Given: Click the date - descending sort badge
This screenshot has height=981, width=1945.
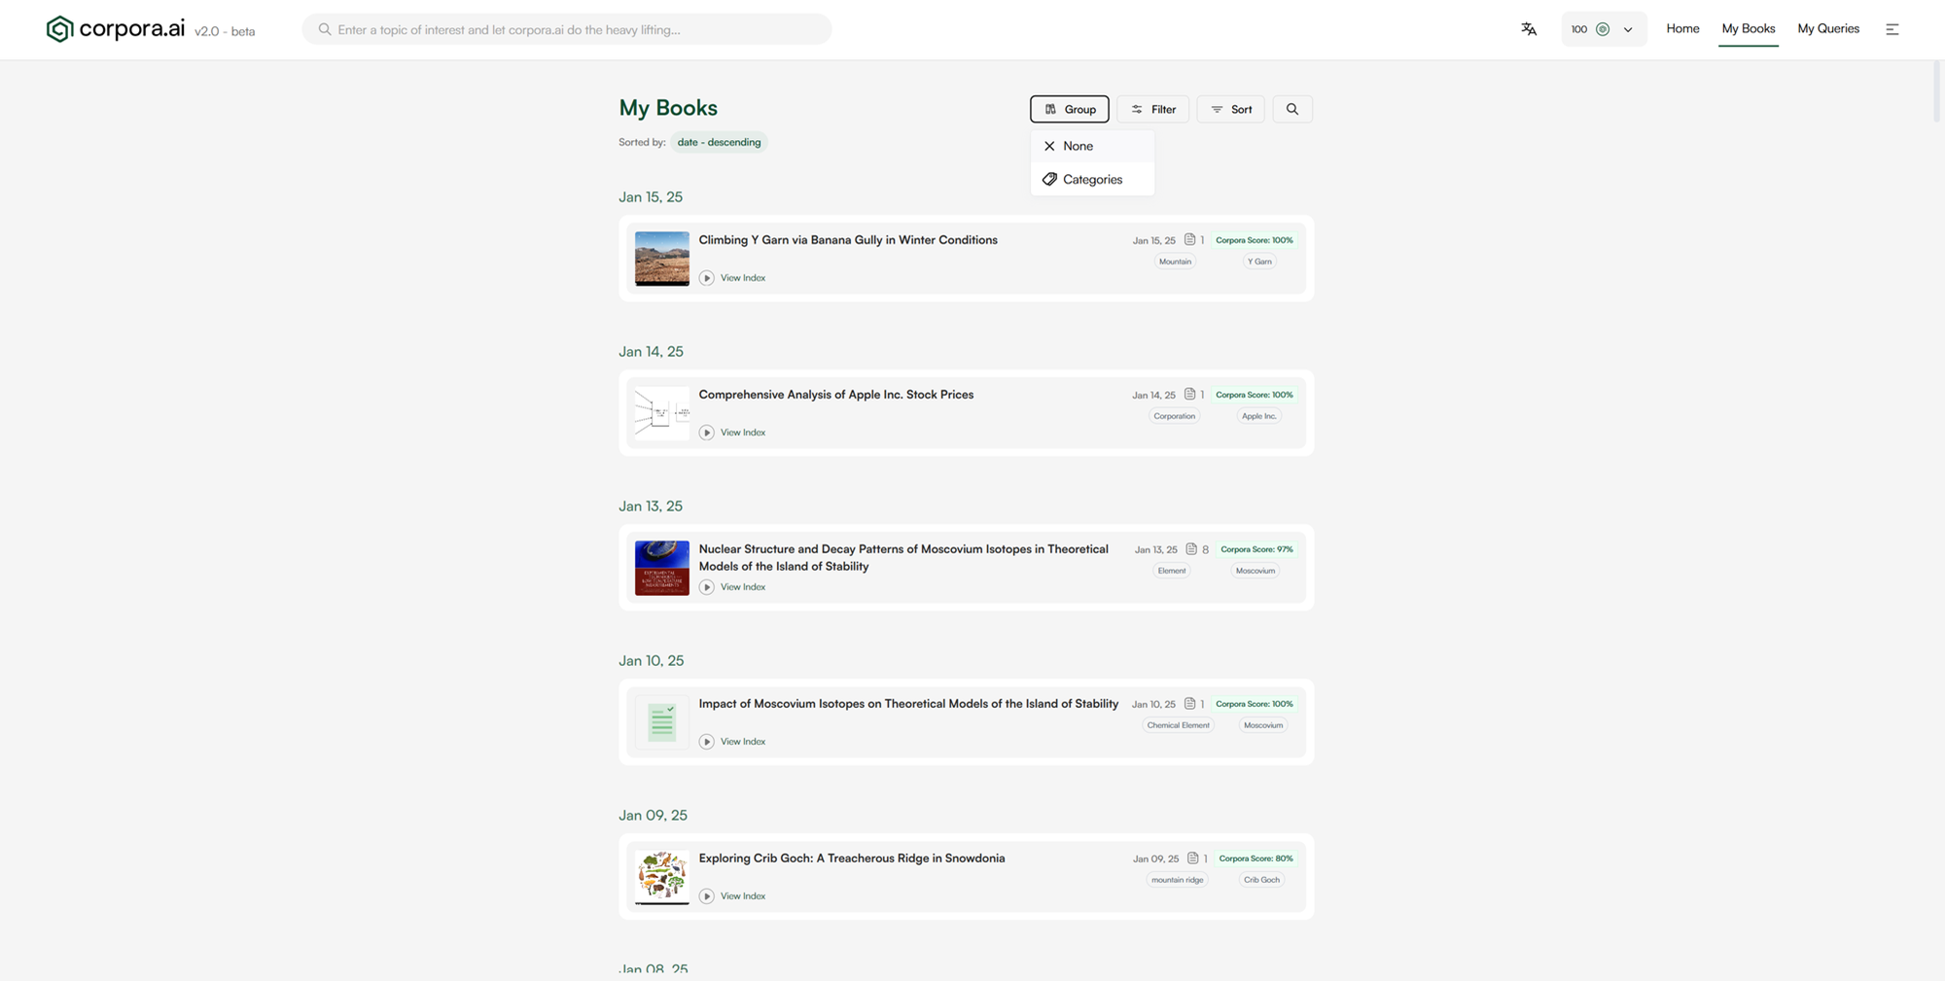Looking at the screenshot, I should (x=719, y=142).
